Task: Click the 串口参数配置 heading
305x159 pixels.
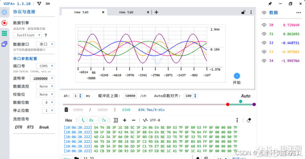Action: [25, 59]
